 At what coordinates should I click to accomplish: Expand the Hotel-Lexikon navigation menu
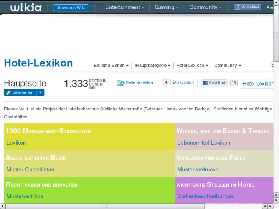[x=192, y=66]
